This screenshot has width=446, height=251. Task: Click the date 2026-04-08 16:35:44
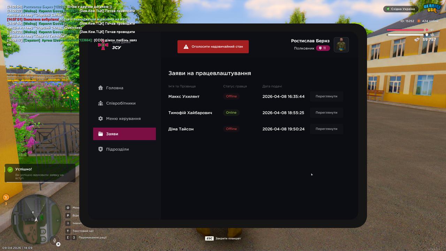click(283, 97)
